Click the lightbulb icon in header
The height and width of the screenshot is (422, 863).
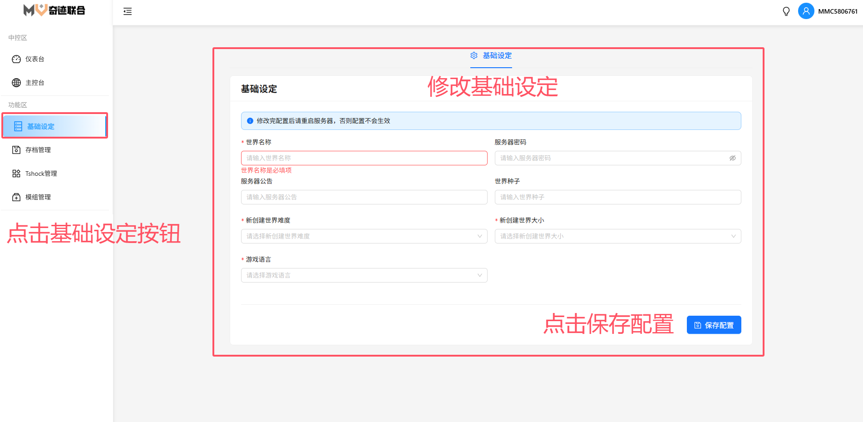(x=786, y=11)
